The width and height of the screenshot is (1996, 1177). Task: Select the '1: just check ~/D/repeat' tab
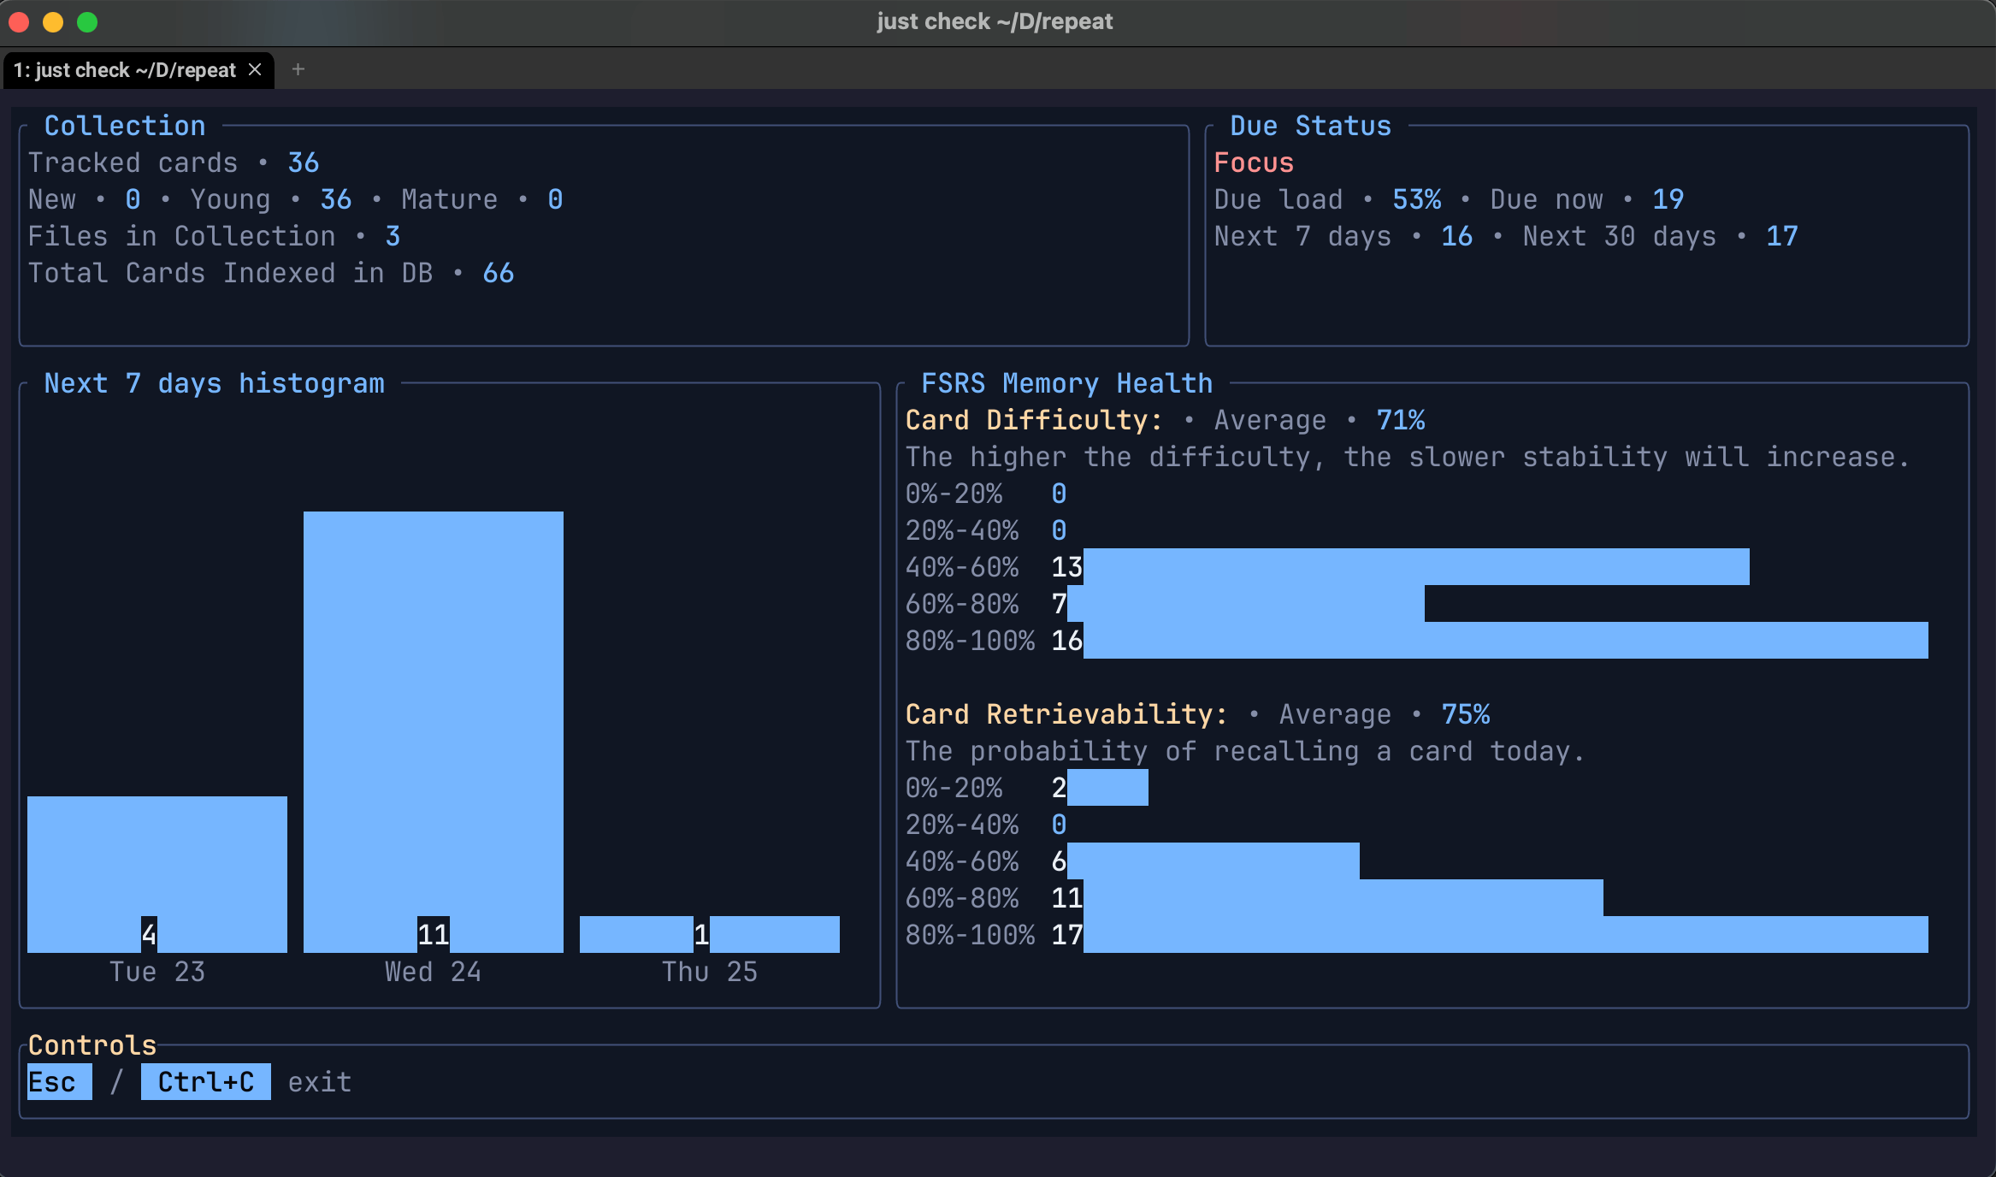coord(125,70)
